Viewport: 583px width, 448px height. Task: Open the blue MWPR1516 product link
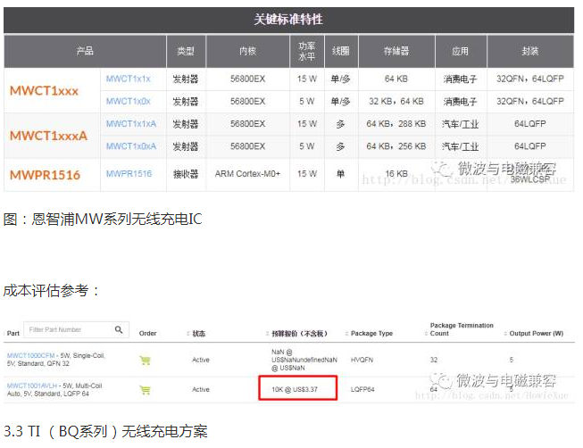pyautogui.click(x=129, y=174)
